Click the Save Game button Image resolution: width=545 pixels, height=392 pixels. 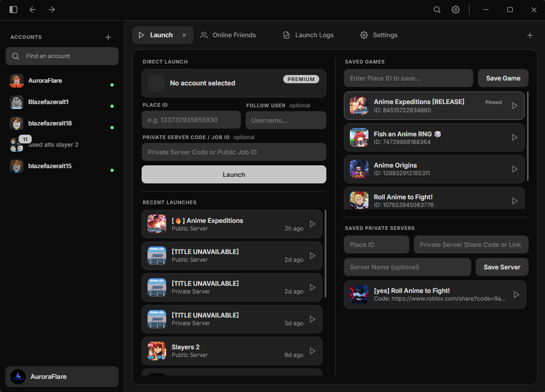[503, 78]
